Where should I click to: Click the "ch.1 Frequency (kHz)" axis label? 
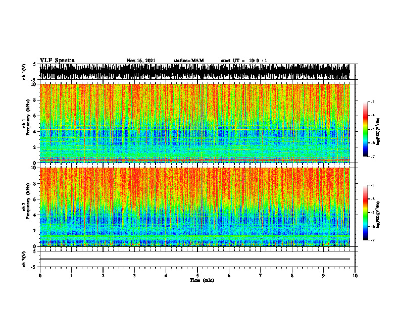click(x=26, y=118)
